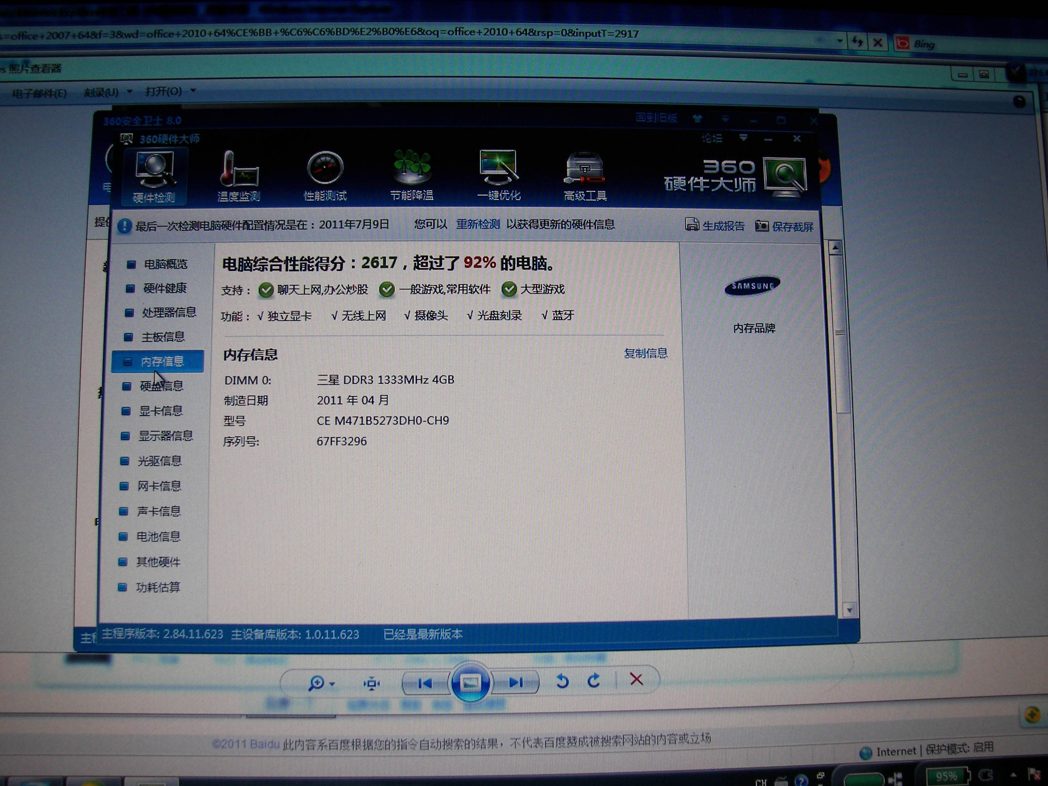Image resolution: width=1048 pixels, height=786 pixels.
Task: Open the 硬件检测 hardware detection tab
Action: [x=154, y=177]
